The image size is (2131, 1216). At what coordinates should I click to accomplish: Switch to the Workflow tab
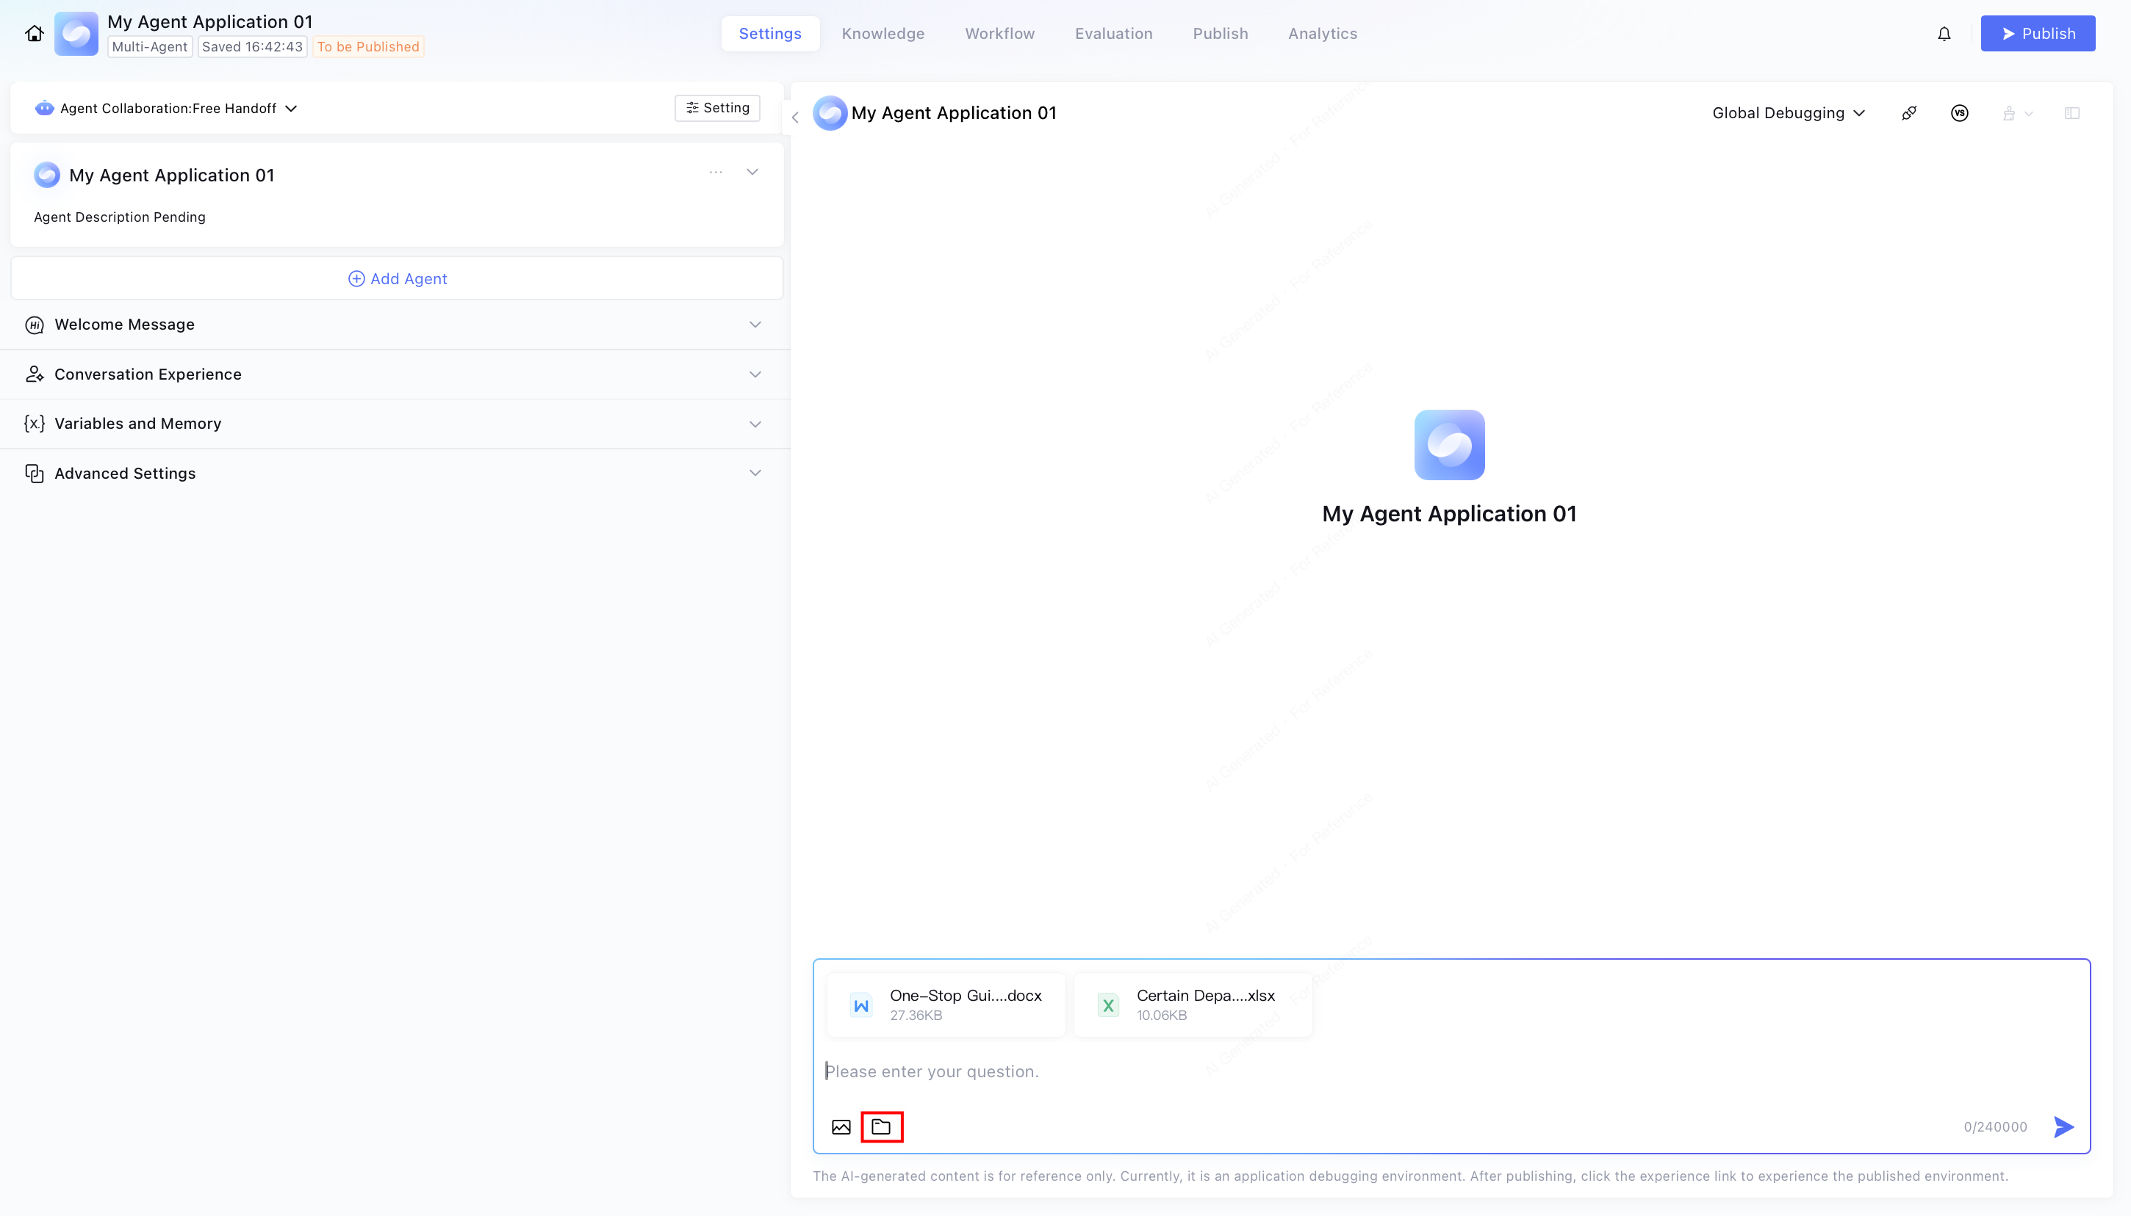999,33
